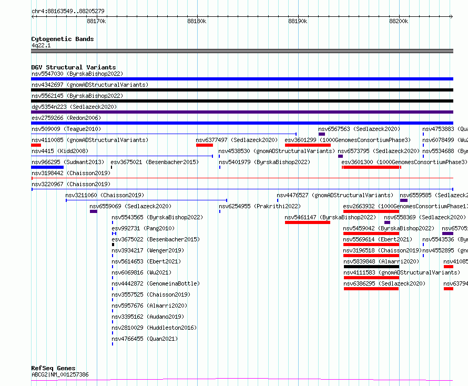Click the esv3601300 red variant bar
Image resolution: width=468 pixels, height=386 pixels.
(x=371, y=167)
